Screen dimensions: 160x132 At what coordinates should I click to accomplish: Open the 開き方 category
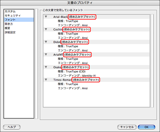click(x=9, y=24)
